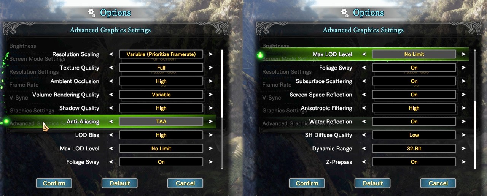
Task: Select Water Reflection setting row
Action: 364,122
